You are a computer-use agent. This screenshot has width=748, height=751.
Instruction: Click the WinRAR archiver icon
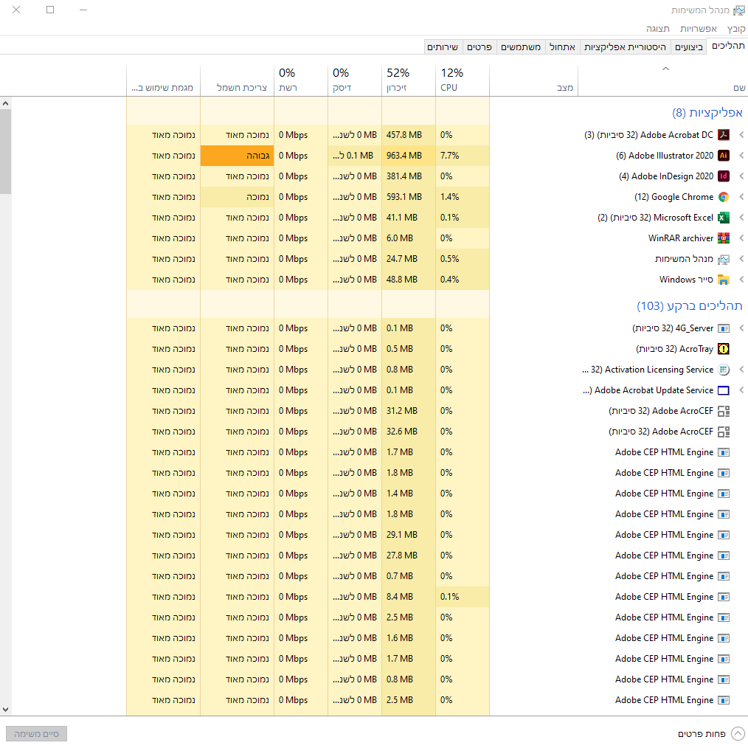724,238
